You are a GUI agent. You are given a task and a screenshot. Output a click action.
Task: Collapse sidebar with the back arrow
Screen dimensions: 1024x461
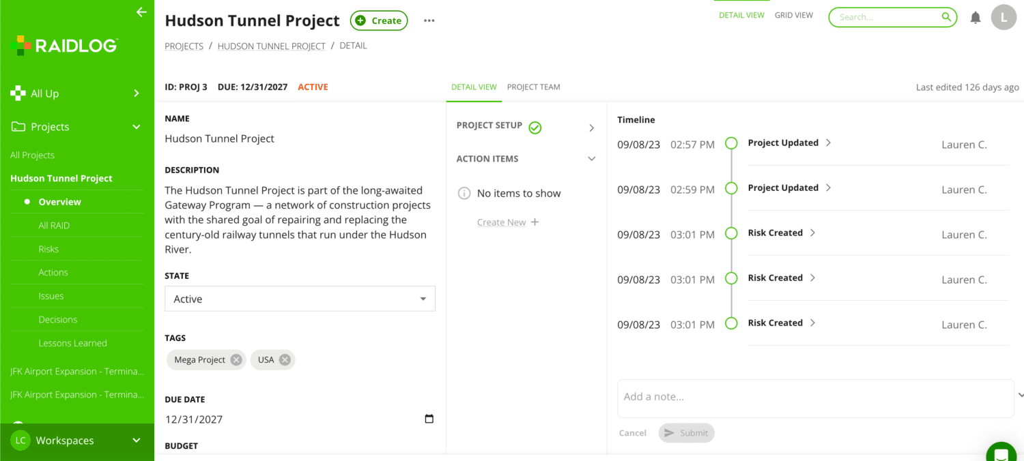click(141, 12)
